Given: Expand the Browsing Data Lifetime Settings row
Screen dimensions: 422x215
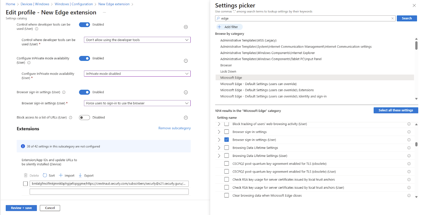Looking at the screenshot, I should point(219,148).
